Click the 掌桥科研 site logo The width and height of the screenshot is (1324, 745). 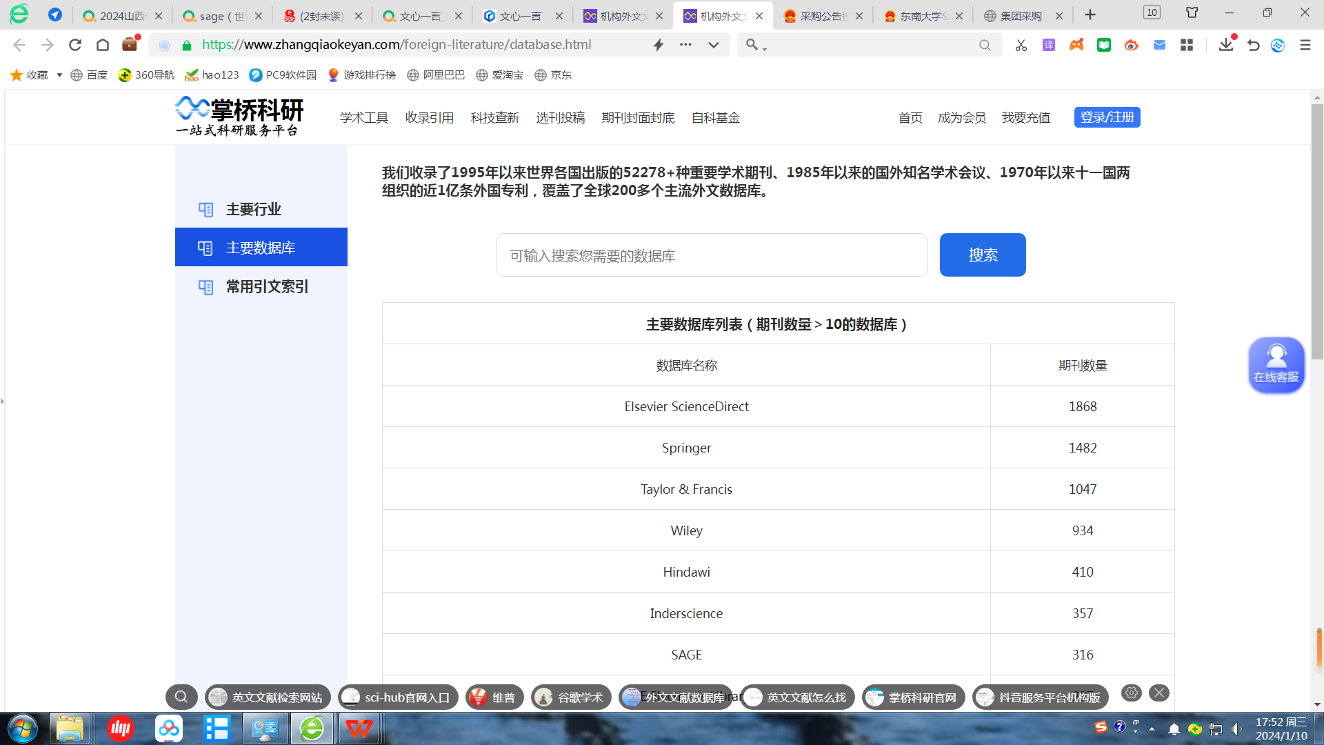[239, 116]
